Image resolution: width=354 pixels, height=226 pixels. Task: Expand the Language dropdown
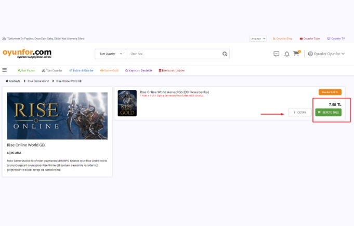(x=257, y=39)
